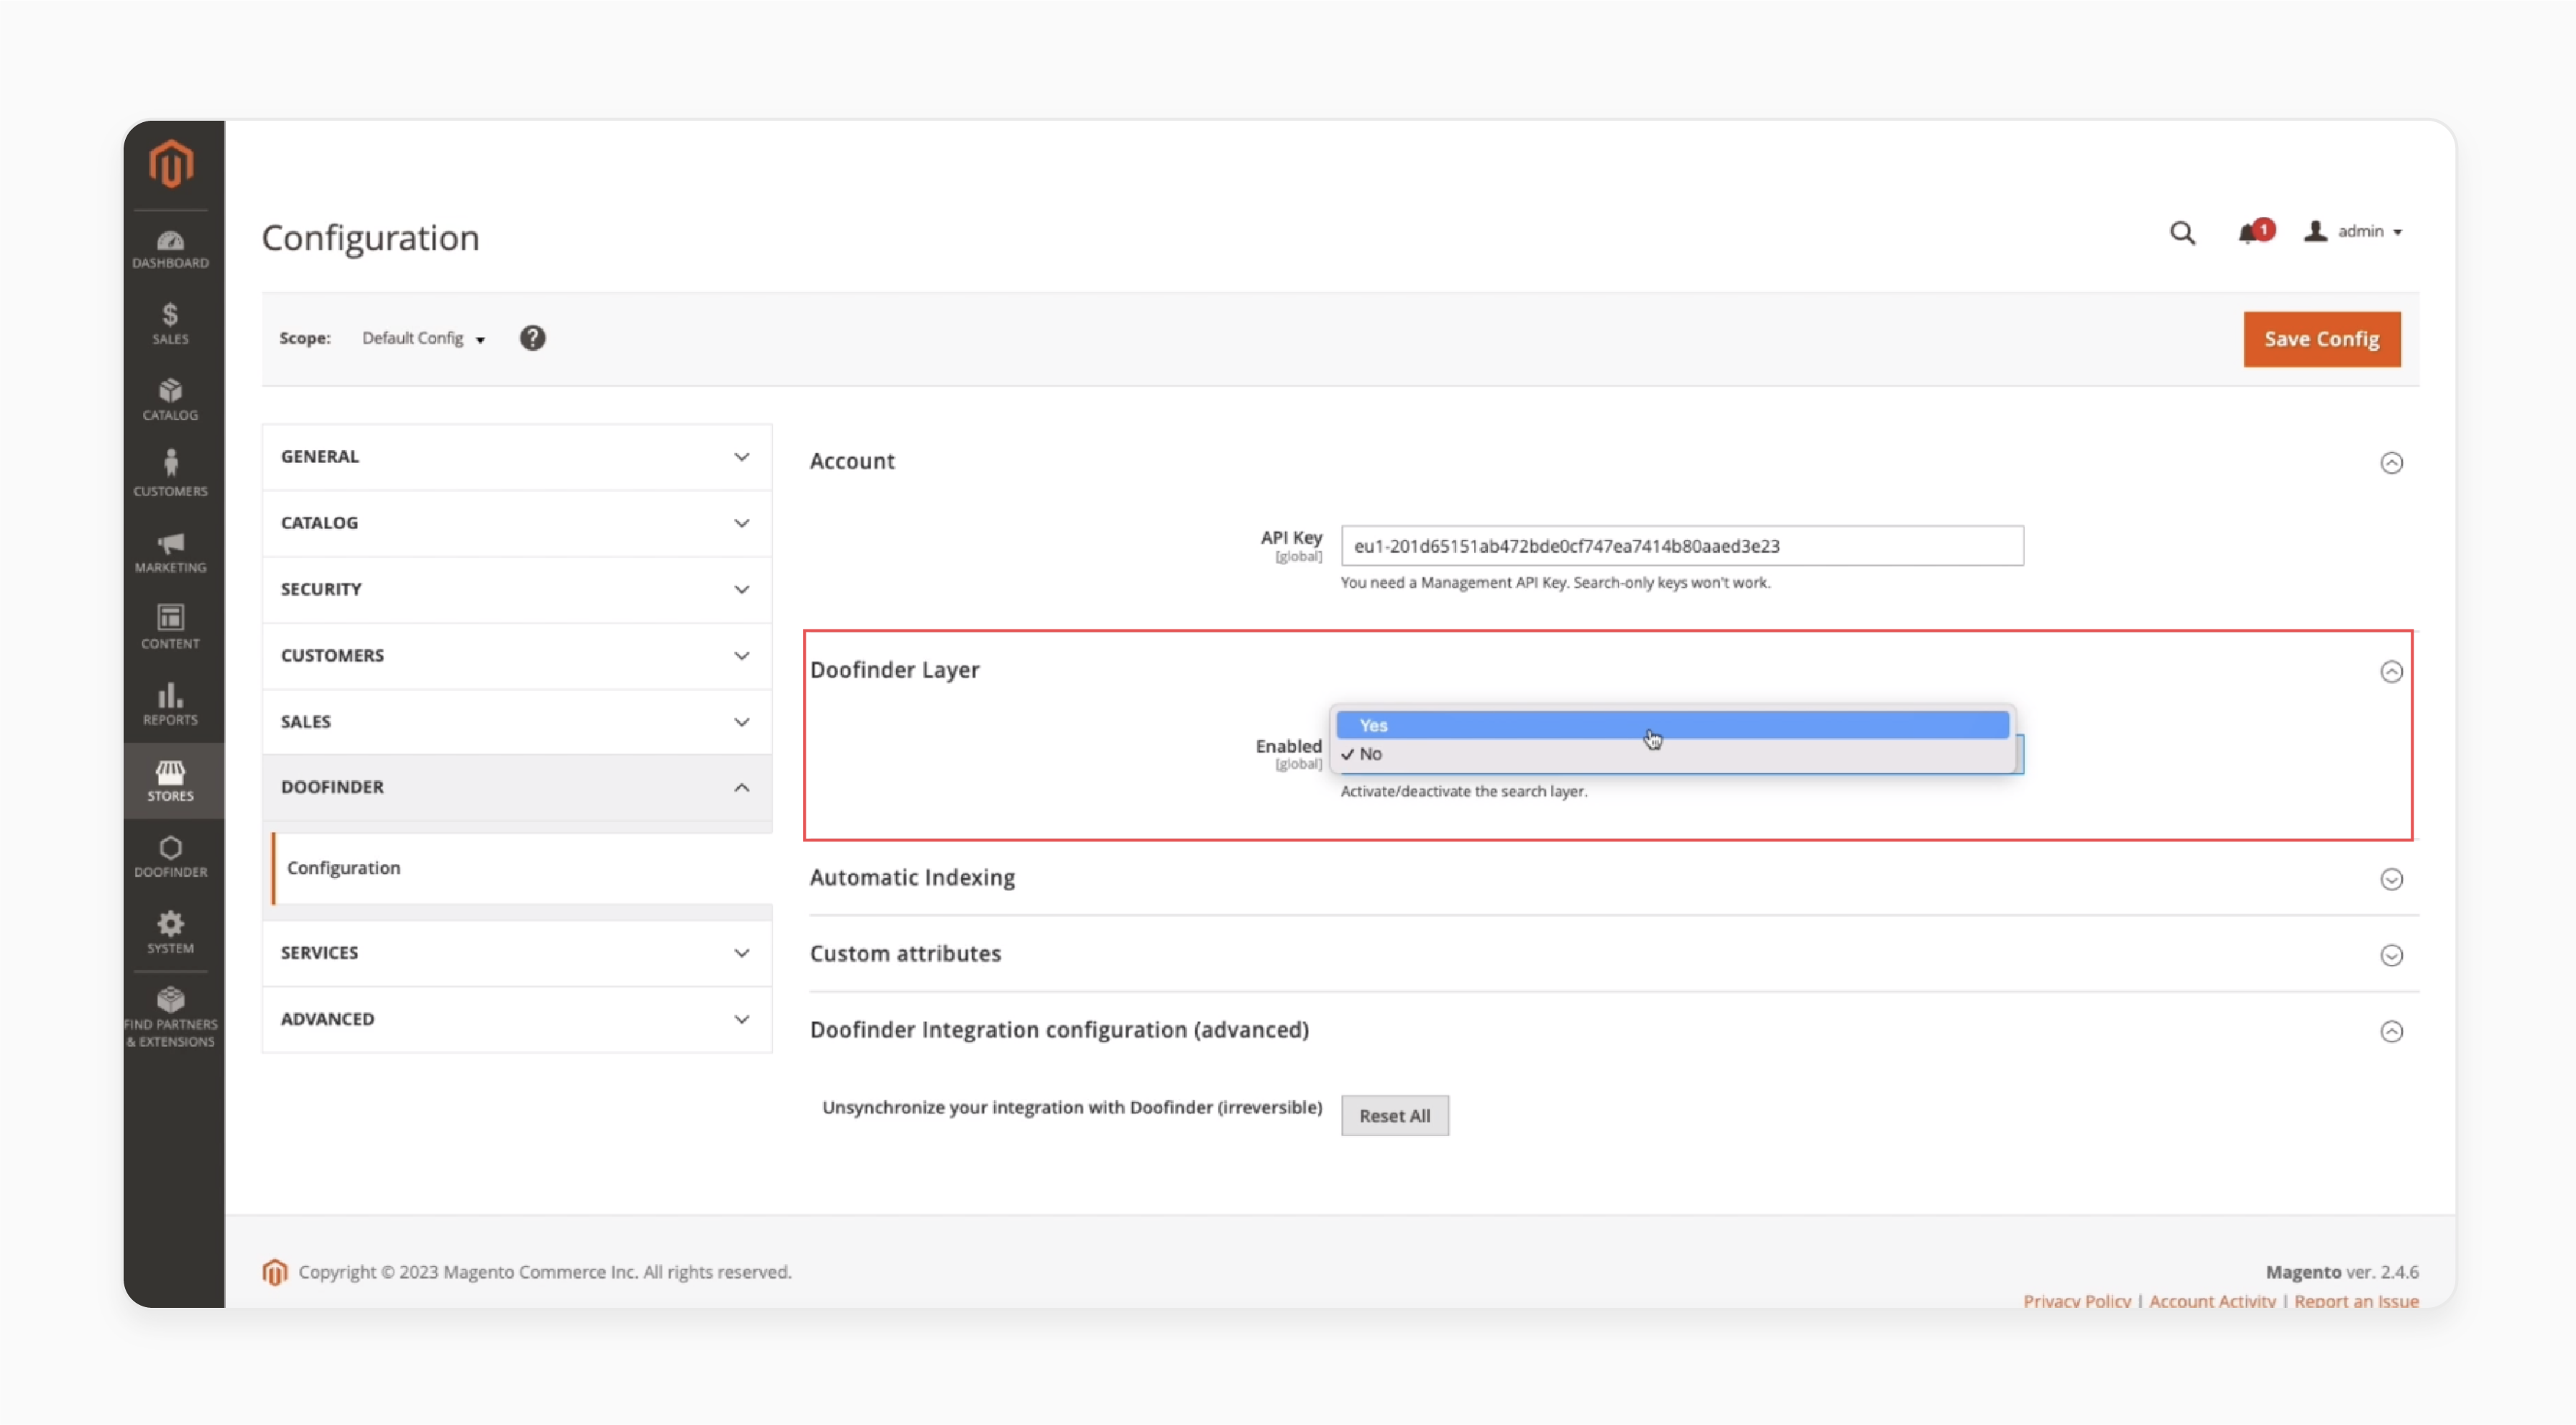Click the search magnifier icon
This screenshot has height=1425, width=2576.
tap(2182, 233)
